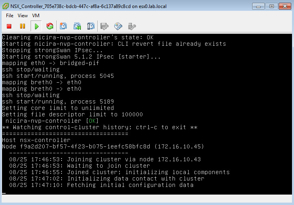Close the NSX_Controller console window
This screenshot has width=294, height=205.
coord(284,6)
